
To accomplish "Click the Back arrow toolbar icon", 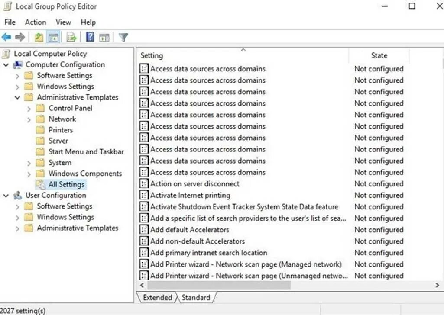I will pyautogui.click(x=6, y=37).
